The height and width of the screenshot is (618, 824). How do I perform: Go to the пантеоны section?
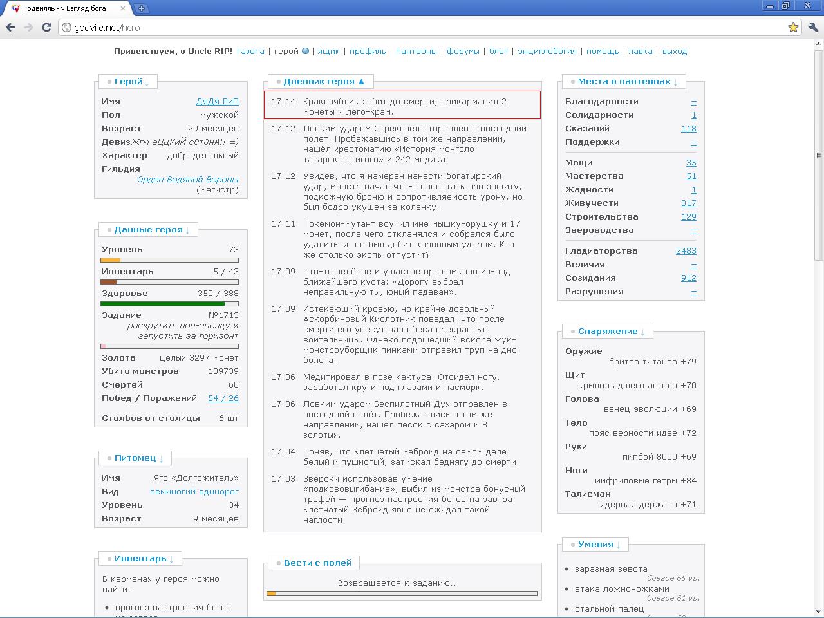pos(417,51)
